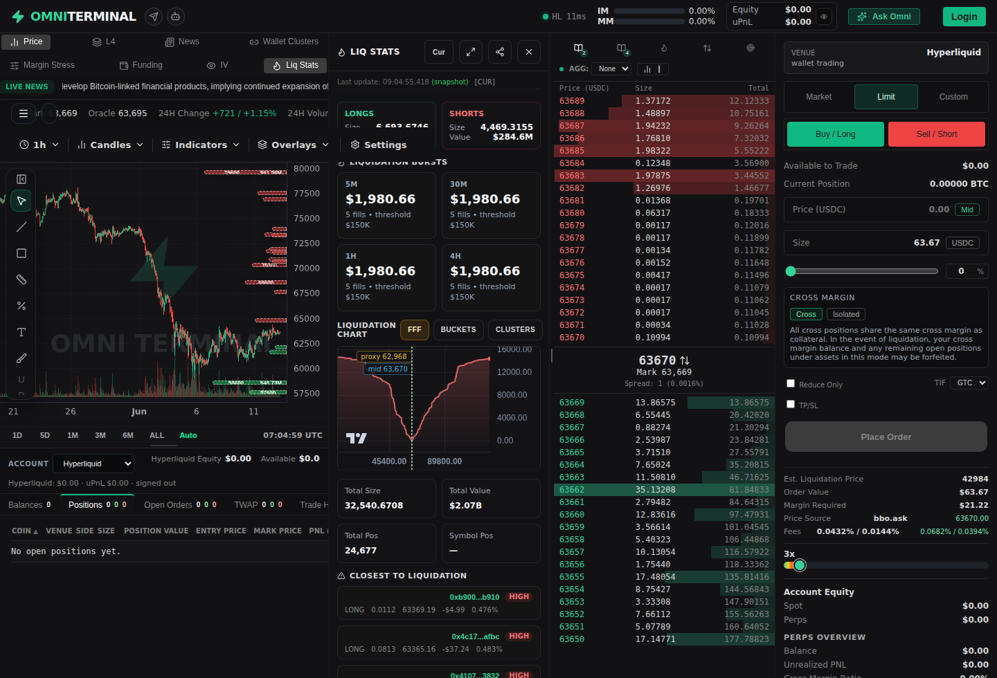Click the Size input field
The width and height of the screenshot is (997, 678).
coord(886,243)
